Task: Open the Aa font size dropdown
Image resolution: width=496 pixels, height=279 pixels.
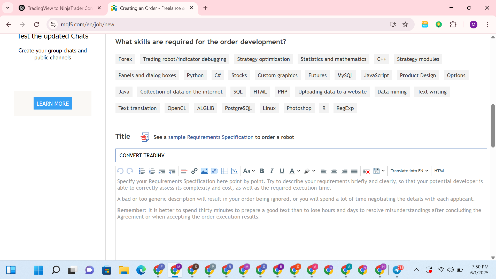Action: click(x=249, y=171)
